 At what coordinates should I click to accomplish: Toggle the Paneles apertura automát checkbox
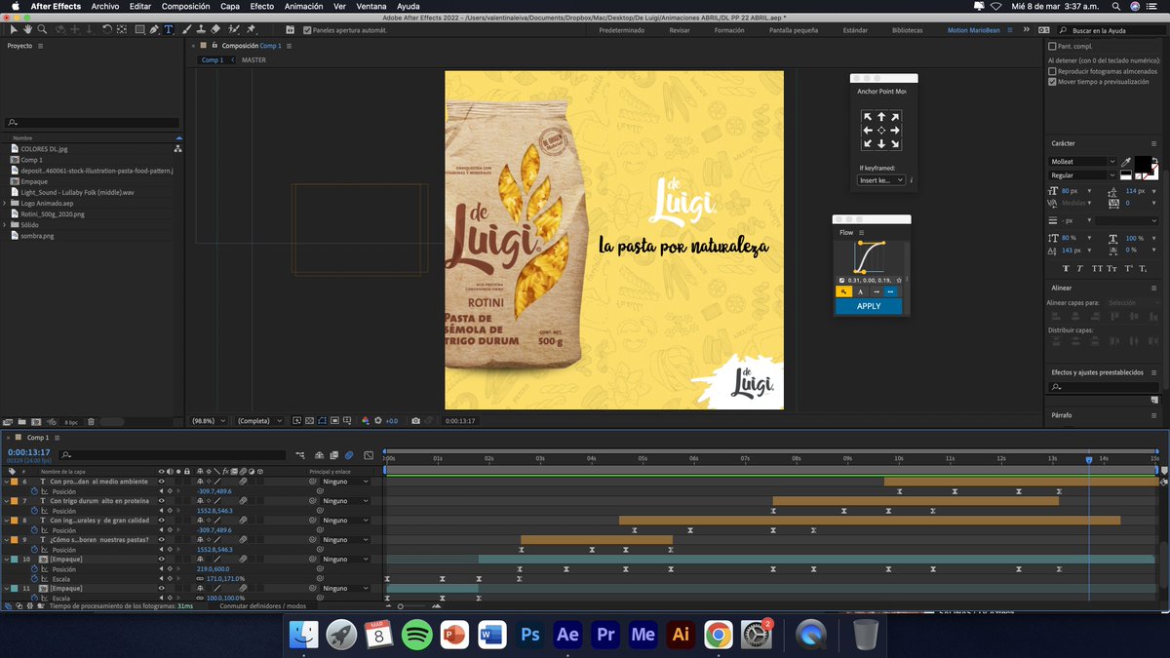(x=308, y=29)
